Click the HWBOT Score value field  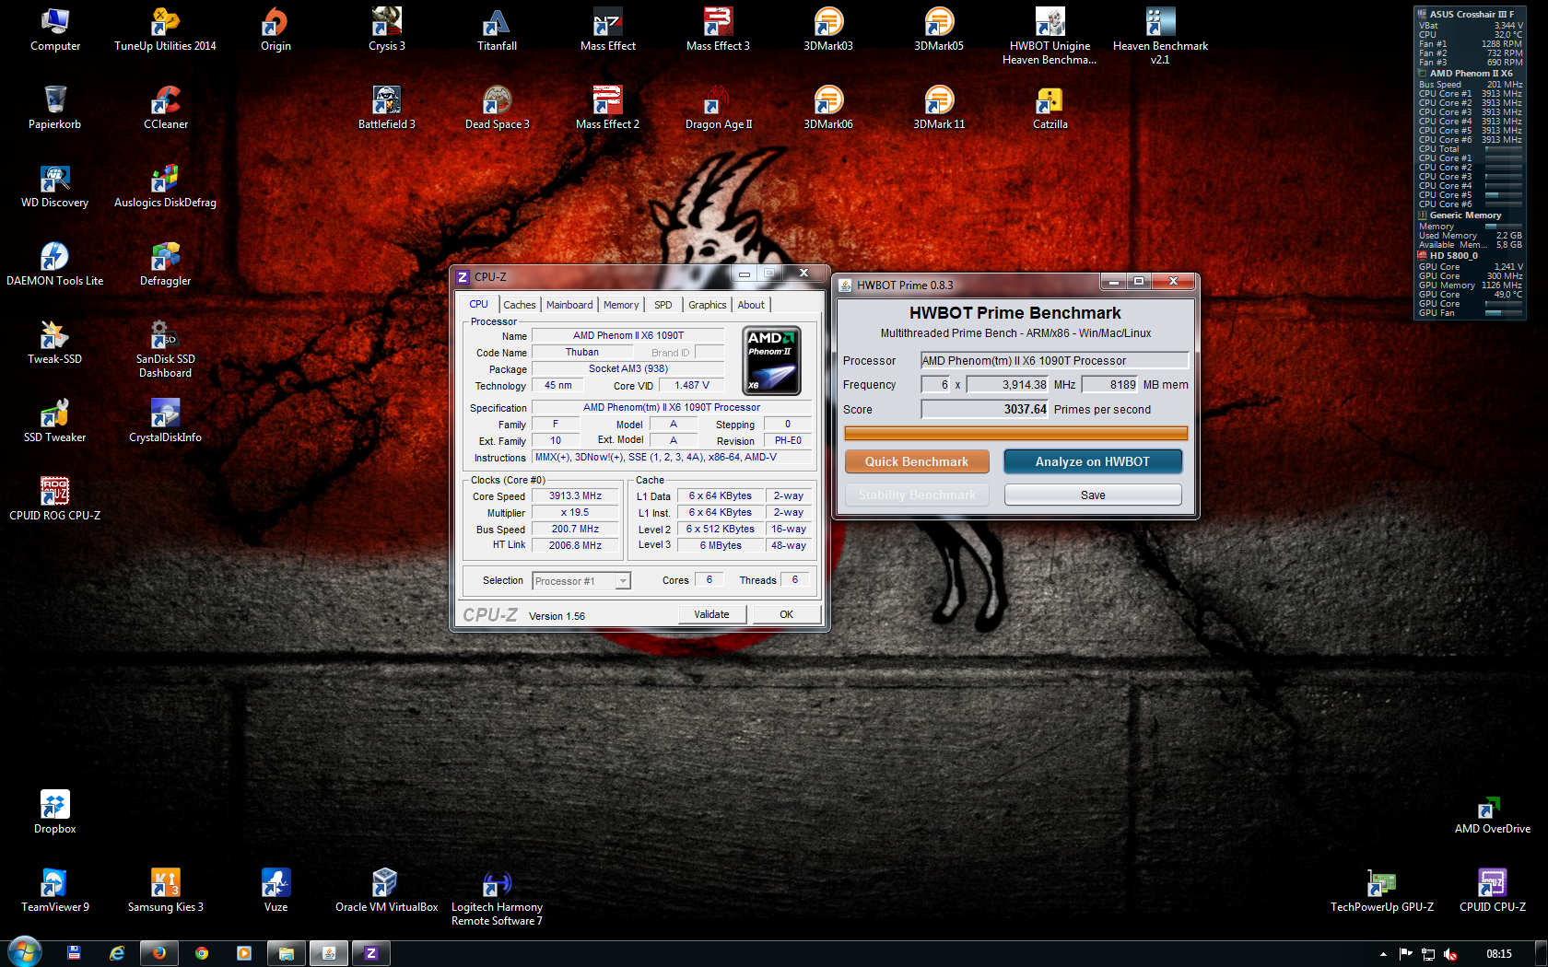point(985,409)
